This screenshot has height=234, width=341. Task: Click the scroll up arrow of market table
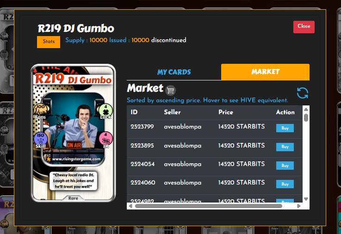pyautogui.click(x=306, y=110)
